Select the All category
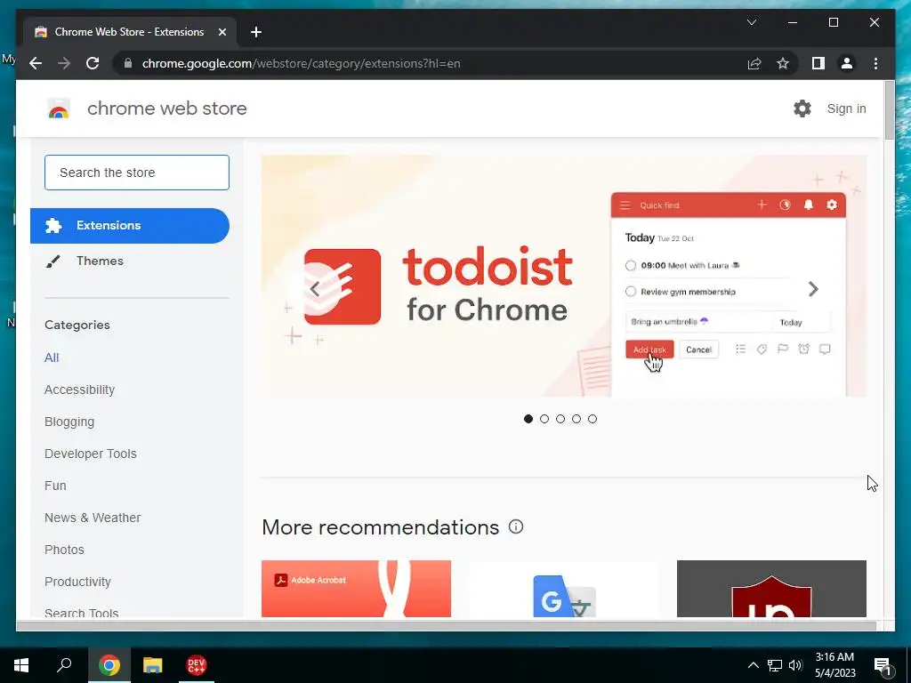The image size is (911, 683). click(x=52, y=358)
